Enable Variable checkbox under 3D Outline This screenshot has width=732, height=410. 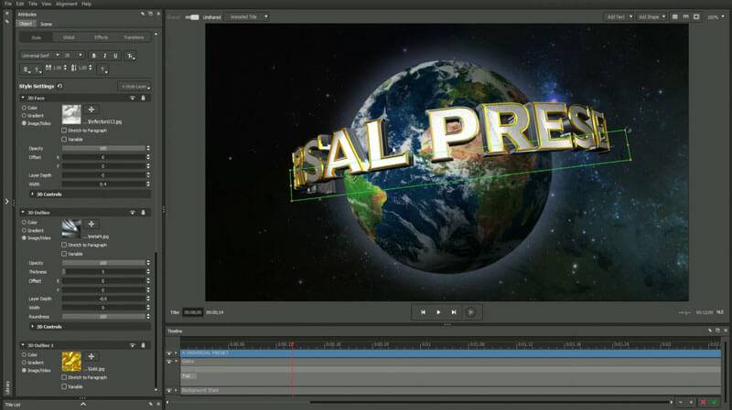(x=64, y=254)
